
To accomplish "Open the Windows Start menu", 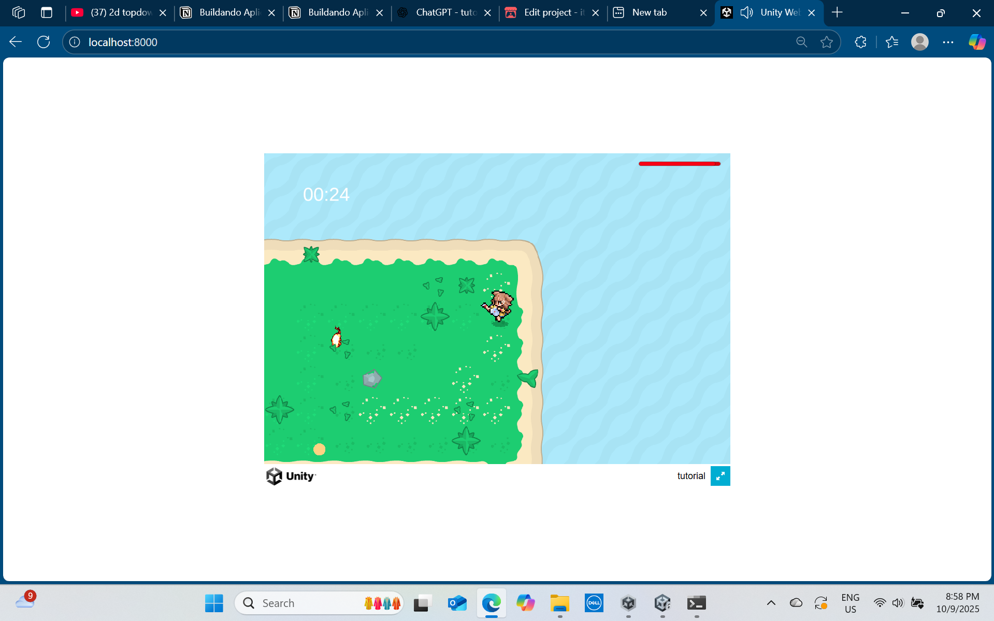I will (214, 603).
